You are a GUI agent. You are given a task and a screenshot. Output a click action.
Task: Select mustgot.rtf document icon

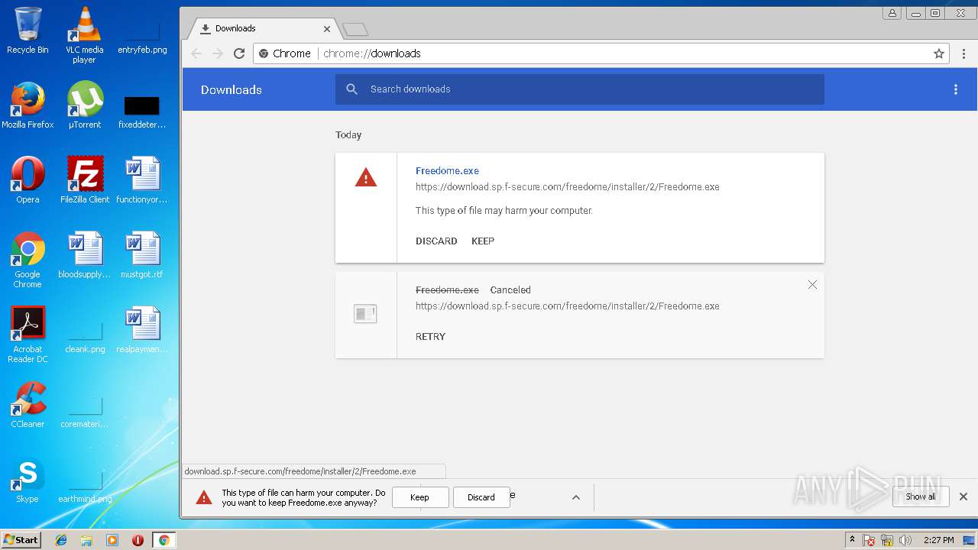click(x=142, y=255)
